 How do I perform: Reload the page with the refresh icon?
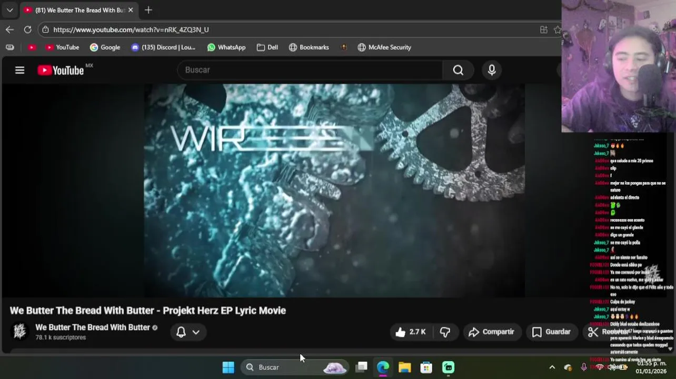coord(27,29)
